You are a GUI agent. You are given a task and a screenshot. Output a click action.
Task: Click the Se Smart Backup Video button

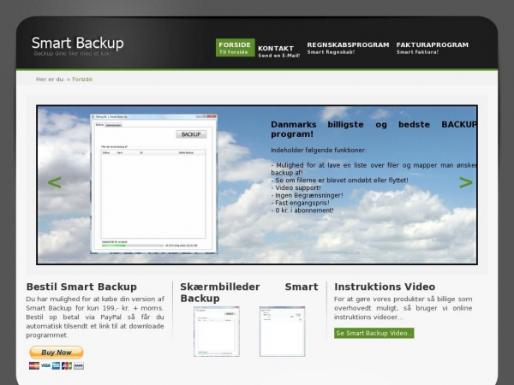click(374, 333)
